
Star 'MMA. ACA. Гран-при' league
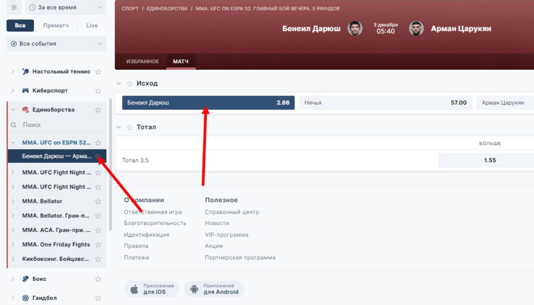[x=98, y=230]
